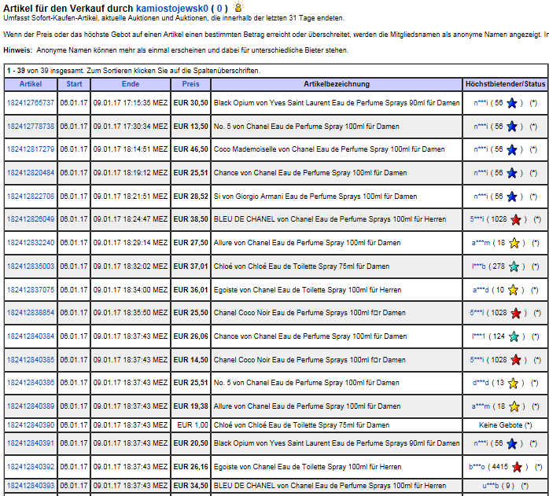Open bidder u***b profile
This screenshot has width=549, height=496.
(x=491, y=486)
